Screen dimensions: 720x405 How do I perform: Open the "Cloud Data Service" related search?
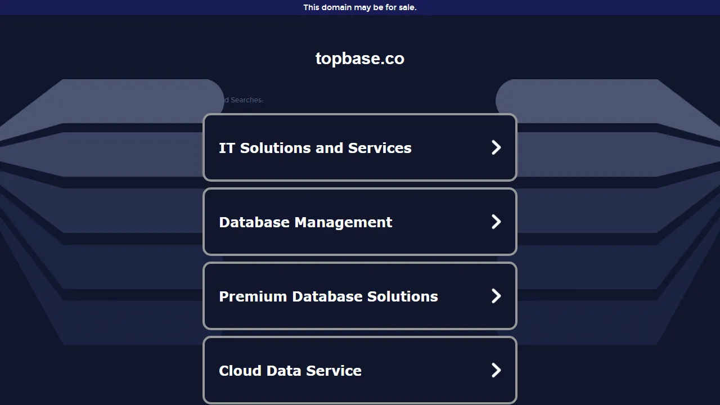pyautogui.click(x=360, y=370)
